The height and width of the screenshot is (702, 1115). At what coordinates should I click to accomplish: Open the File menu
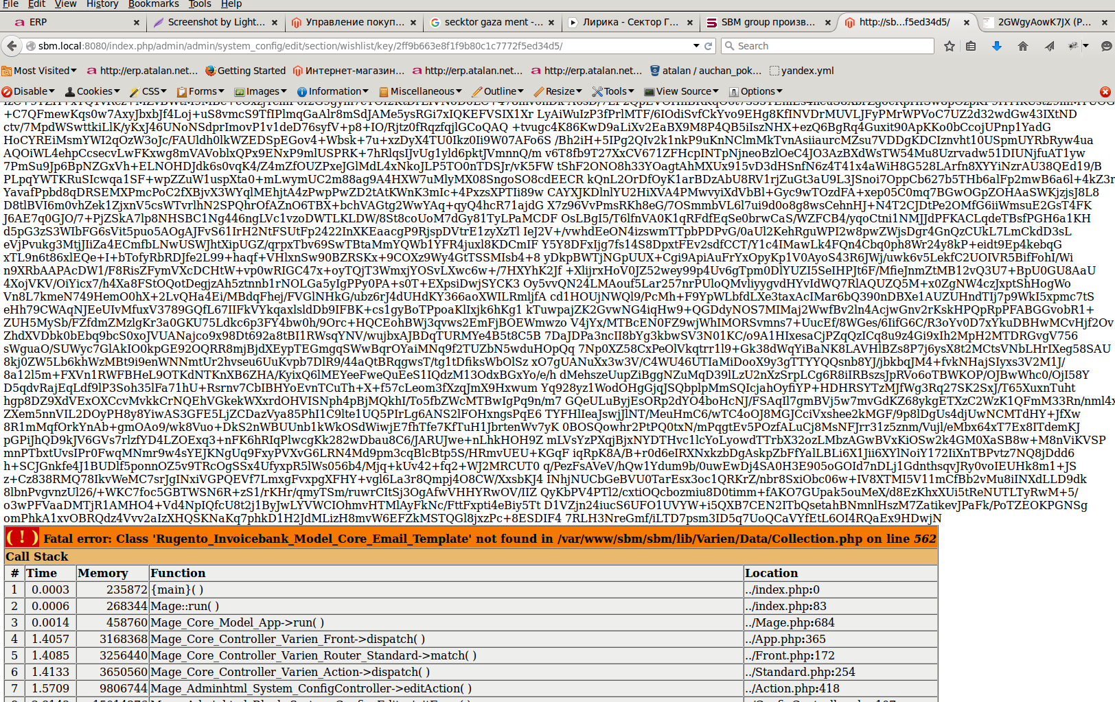click(10, 4)
